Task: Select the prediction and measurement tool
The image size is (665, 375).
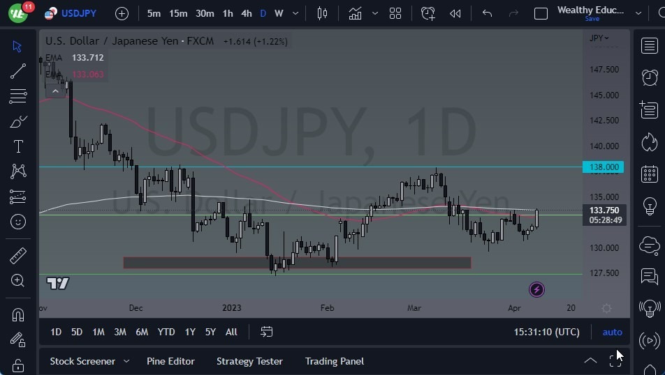Action: 18,197
